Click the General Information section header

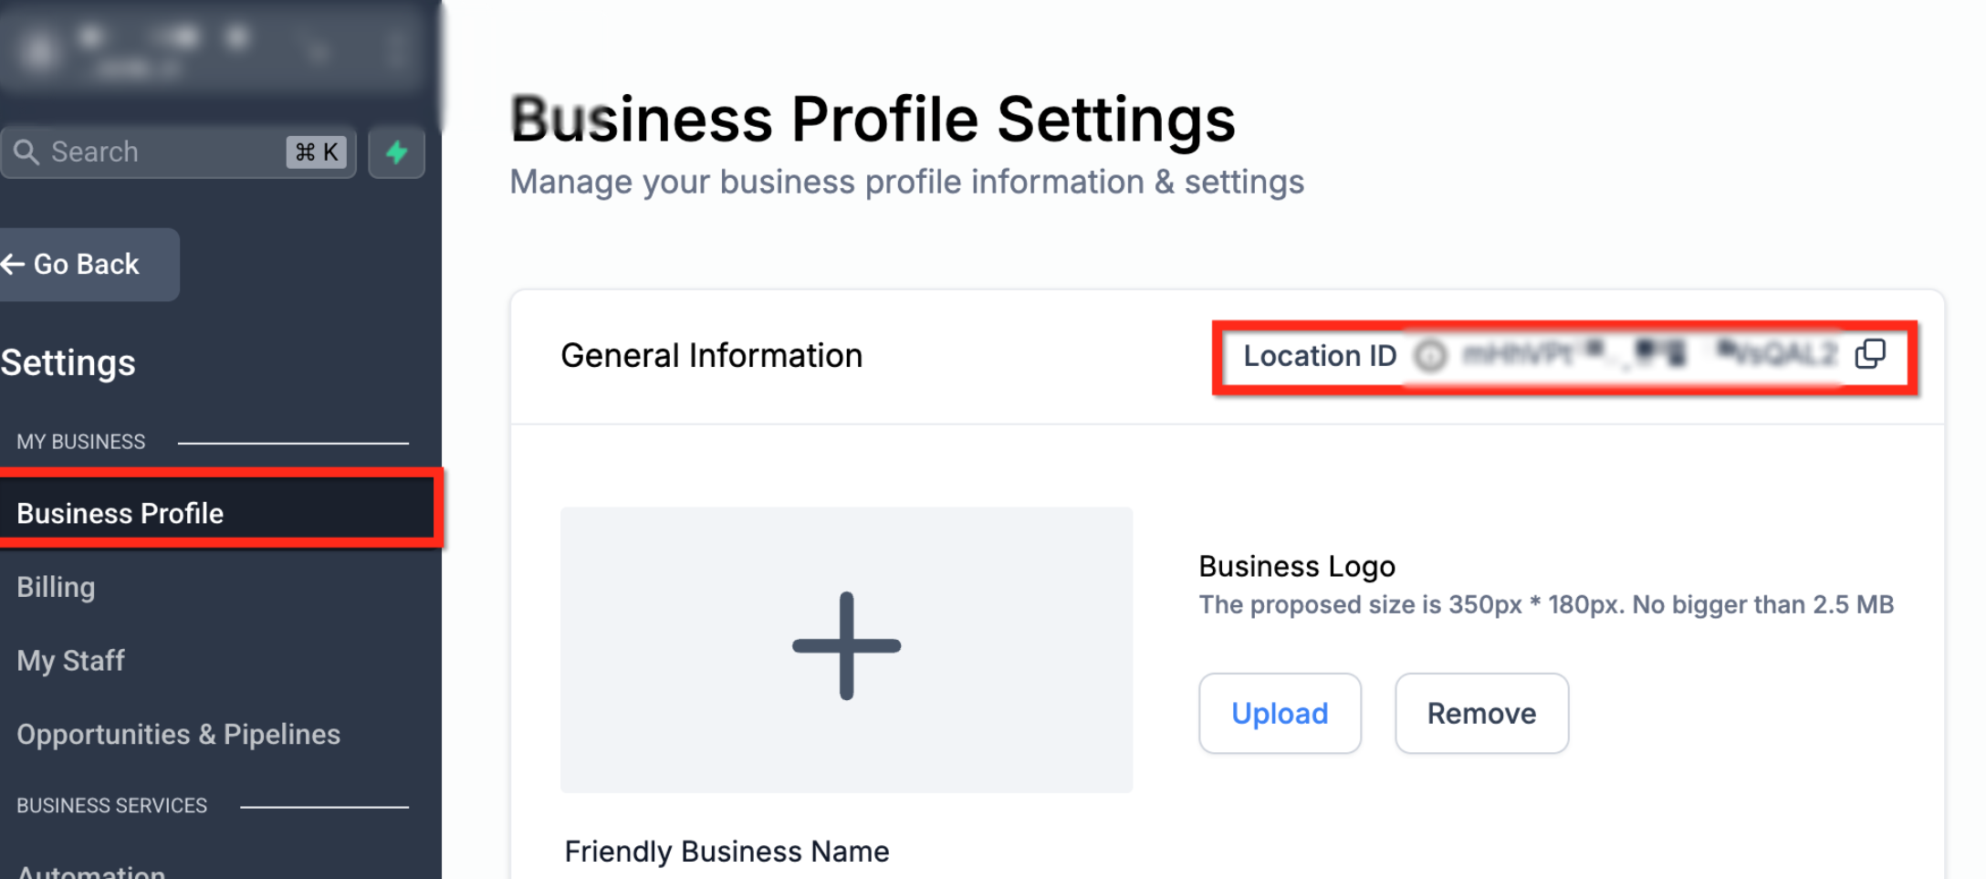pyautogui.click(x=711, y=355)
